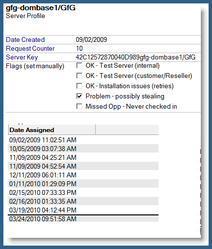Click the Request Counter label
Viewport: 212px width, 249px height.
click(30, 48)
